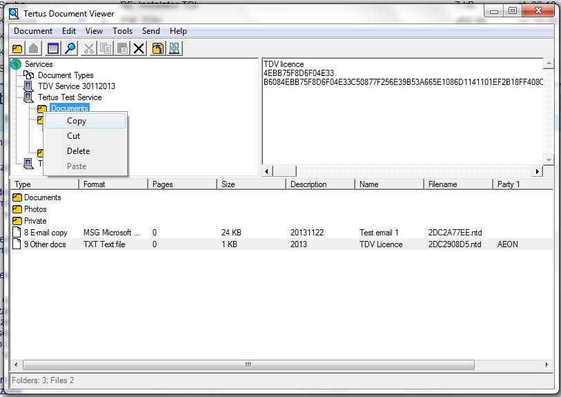Viewport: 561px width, 397px height.
Task: Select the 'TDV Licence' name cell
Action: click(x=381, y=244)
